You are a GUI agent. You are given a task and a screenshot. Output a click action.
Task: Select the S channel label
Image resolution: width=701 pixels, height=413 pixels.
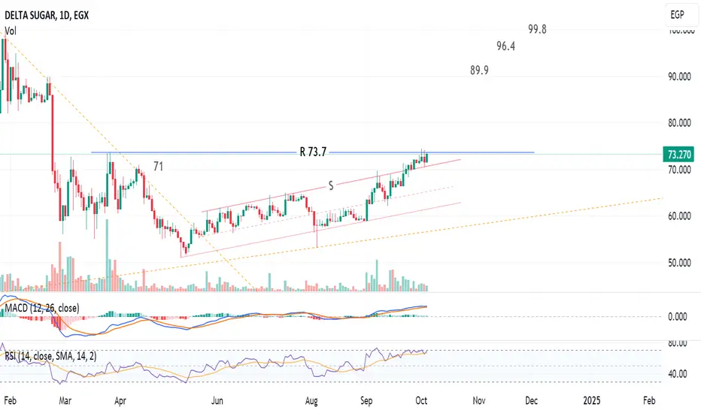tap(331, 185)
